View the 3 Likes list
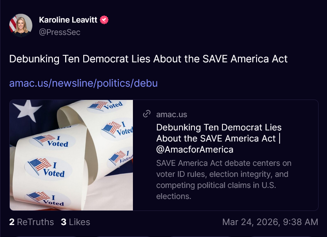327x237 pixels. point(75,222)
